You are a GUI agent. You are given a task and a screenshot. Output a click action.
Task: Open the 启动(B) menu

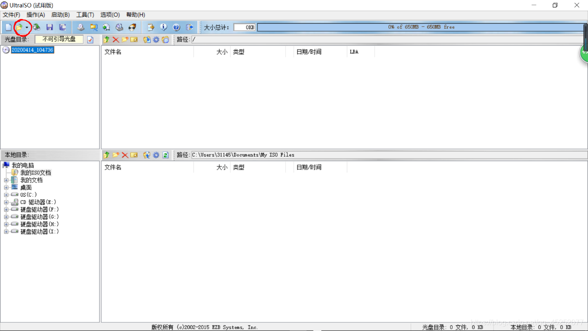(x=60, y=15)
